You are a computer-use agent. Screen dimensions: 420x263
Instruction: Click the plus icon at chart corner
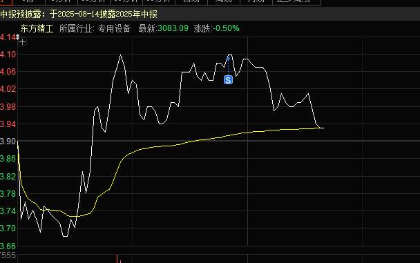[23, 42]
